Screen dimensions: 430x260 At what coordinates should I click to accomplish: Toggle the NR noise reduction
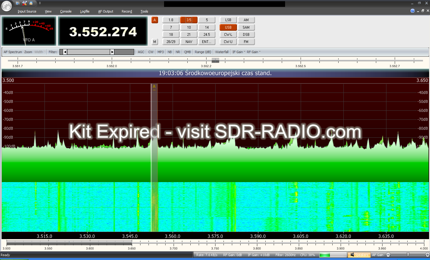pos(178,52)
